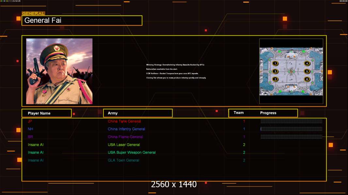This screenshot has height=195, width=348.
Task: Click USA Laser General army entry
Action: 124,145
